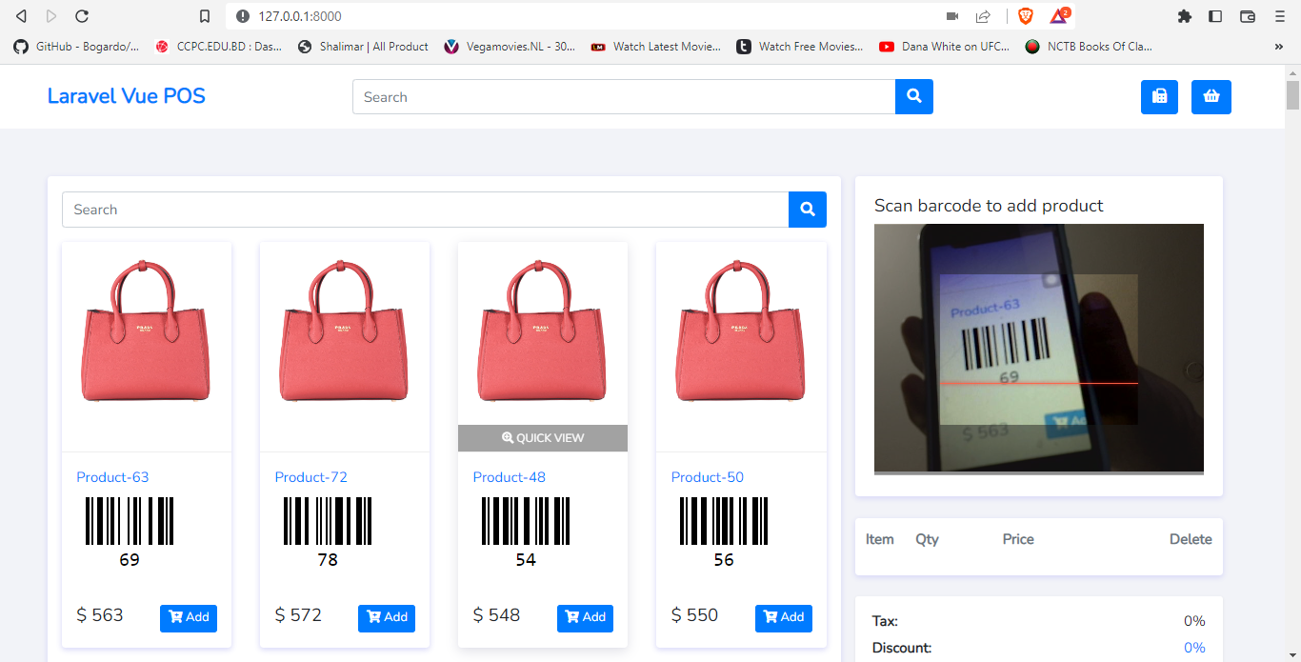
Task: Click the Scan barcode to add product heading
Action: pos(989,206)
